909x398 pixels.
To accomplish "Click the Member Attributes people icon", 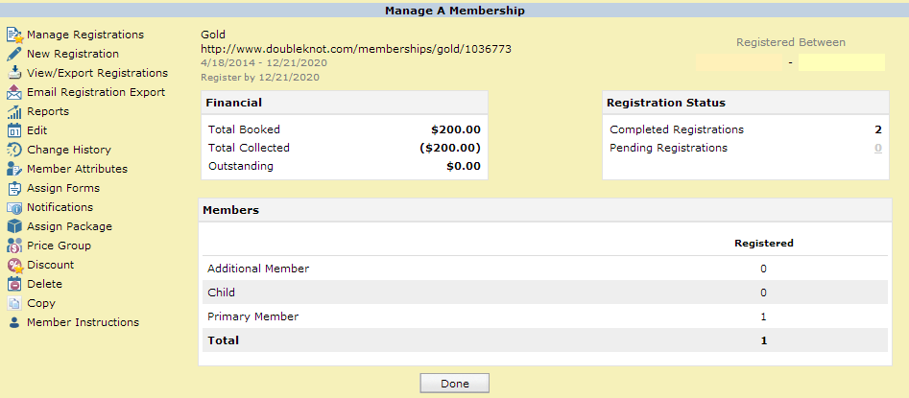I will pyautogui.click(x=14, y=170).
